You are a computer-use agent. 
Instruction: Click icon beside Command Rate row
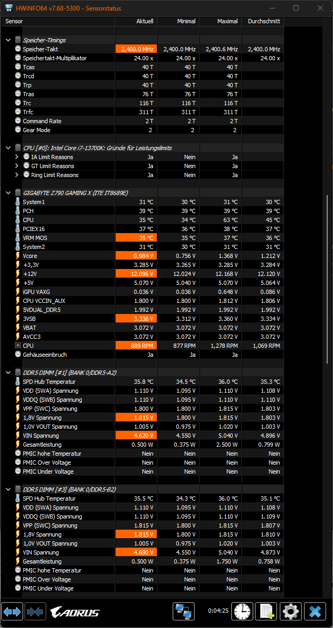tap(17, 121)
